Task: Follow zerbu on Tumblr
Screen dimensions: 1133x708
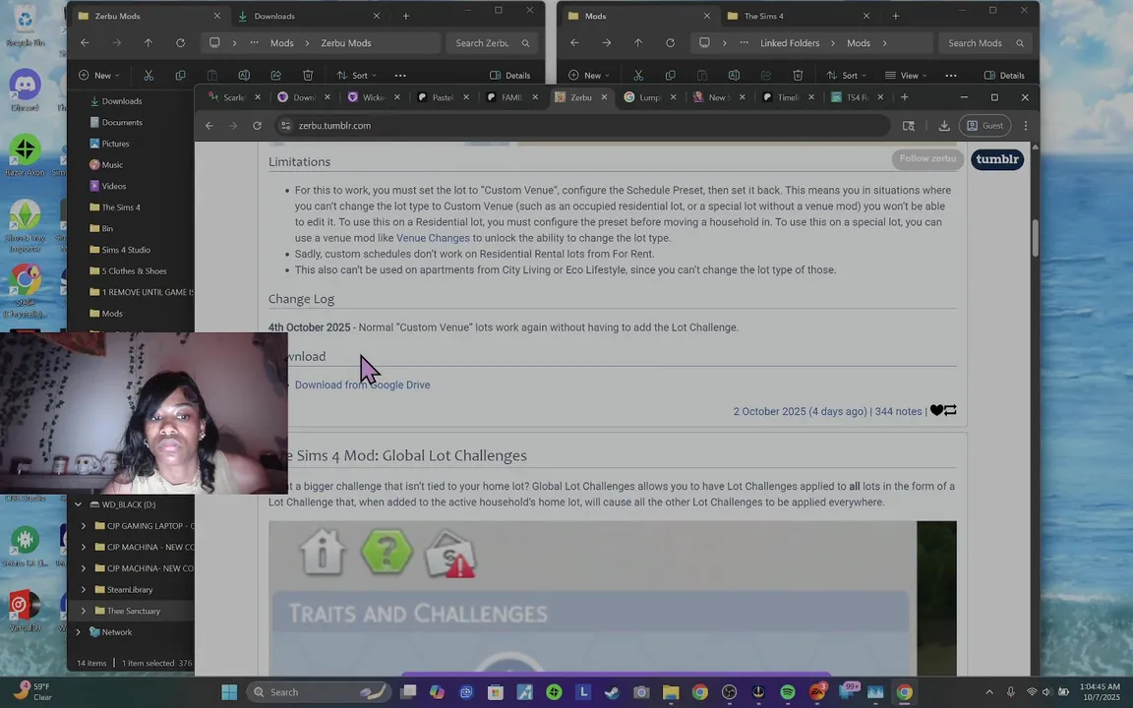Action: tap(927, 159)
